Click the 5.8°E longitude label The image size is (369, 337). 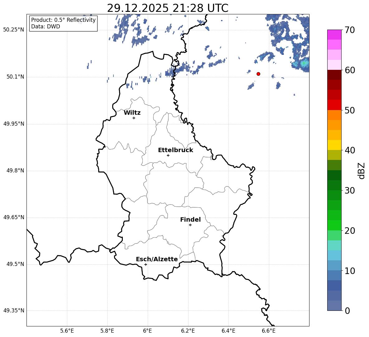[x=107, y=331]
